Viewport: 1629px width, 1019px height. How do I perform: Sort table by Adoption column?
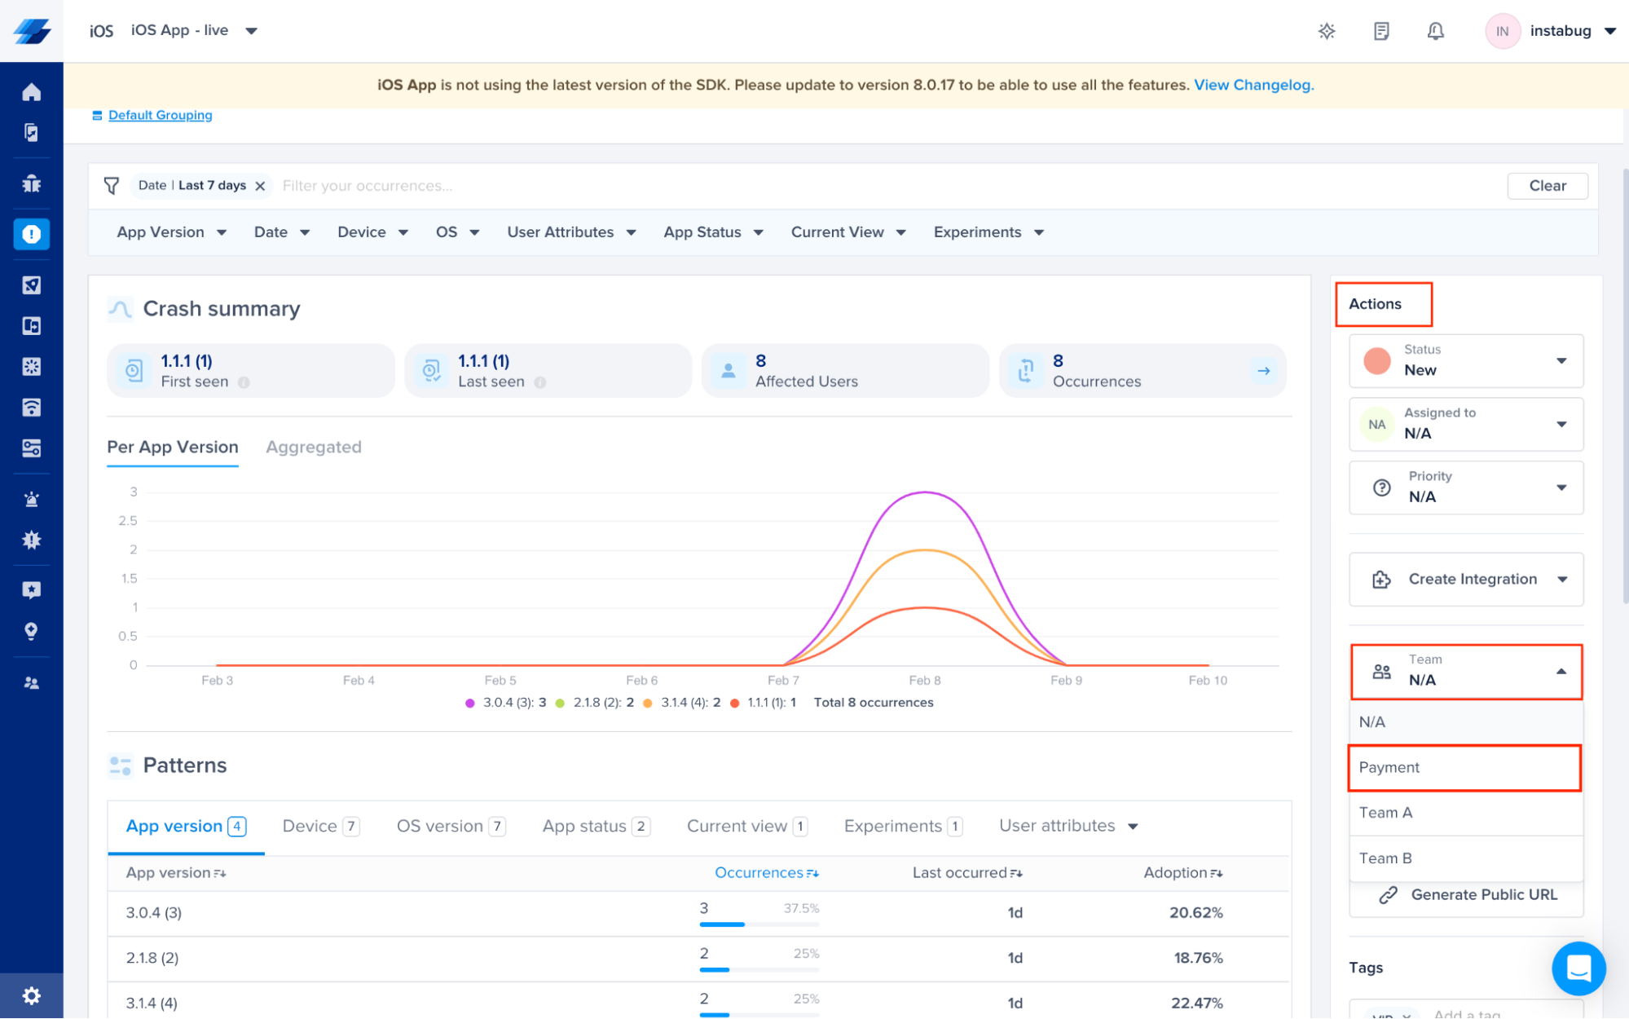(1182, 873)
